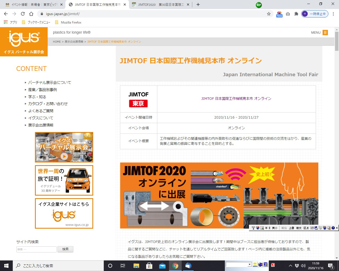The width and height of the screenshot is (339, 271).
Task: Open the Mozilla Firefox bookmark folder
Action: pyautogui.click(x=68, y=22)
